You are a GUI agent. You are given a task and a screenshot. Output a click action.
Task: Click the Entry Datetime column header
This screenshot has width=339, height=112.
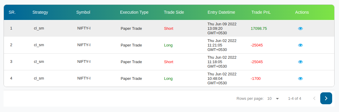pos(221,12)
